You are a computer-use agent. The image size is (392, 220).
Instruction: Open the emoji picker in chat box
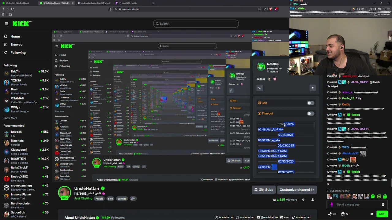[383, 205]
